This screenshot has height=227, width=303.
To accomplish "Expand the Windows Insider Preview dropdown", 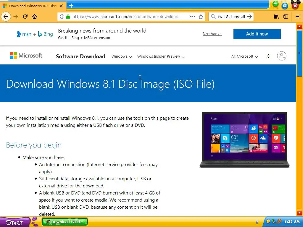I will 161,56.
